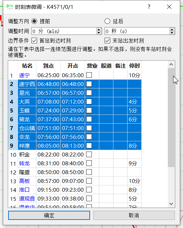Confirm adjustment with 确定 button
183x228 pixels.
point(49,215)
